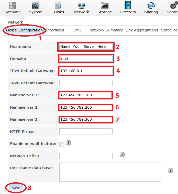Screen dimensions: 178x194
Task: Switch to the Interfaces tab
Action: tap(55, 30)
